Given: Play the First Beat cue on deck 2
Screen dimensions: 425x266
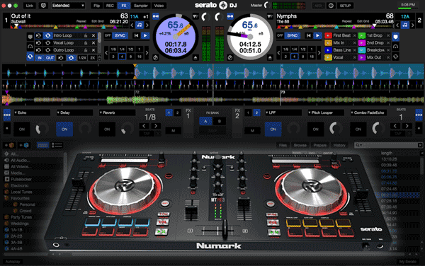Looking at the screenshot, I should (x=328, y=35).
